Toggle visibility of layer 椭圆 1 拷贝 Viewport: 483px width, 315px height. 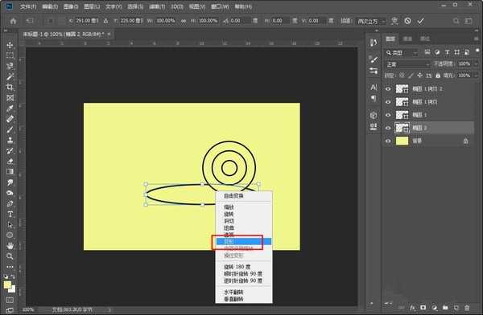coord(388,102)
